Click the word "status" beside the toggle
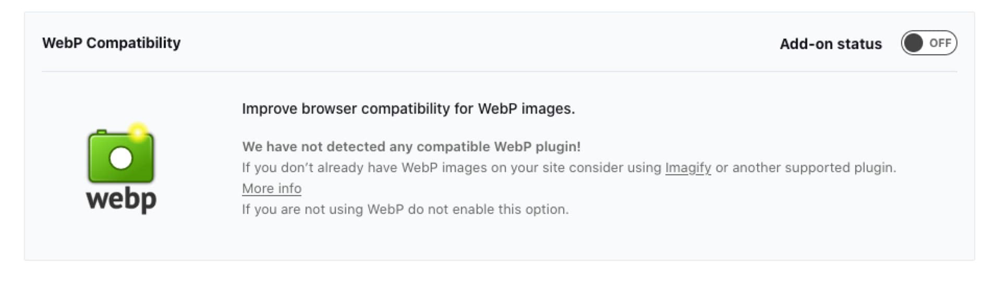Image resolution: width=996 pixels, height=289 pixels. 860,44
